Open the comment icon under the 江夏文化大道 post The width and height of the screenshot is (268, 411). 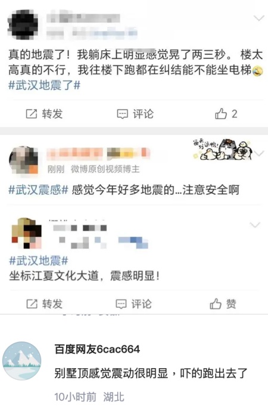point(121,304)
